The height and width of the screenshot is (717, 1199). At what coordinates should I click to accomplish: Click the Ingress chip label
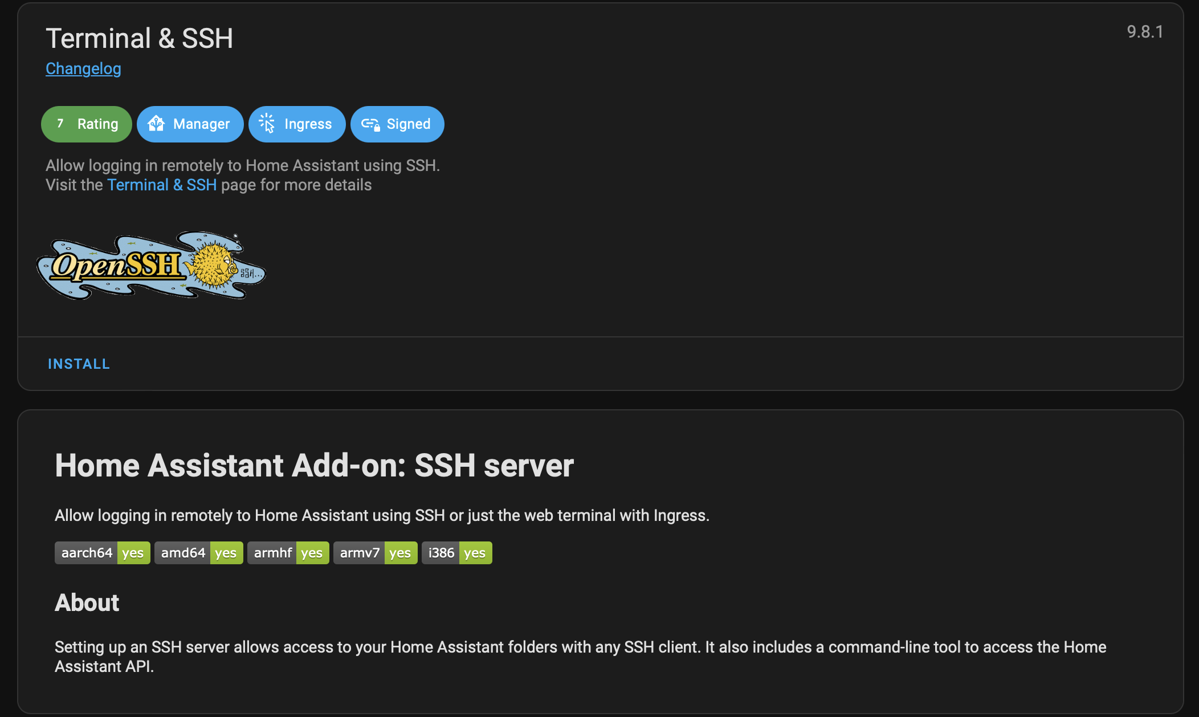308,124
